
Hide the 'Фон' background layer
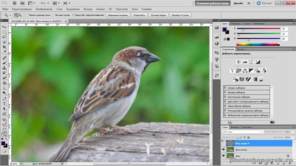(x=223, y=156)
